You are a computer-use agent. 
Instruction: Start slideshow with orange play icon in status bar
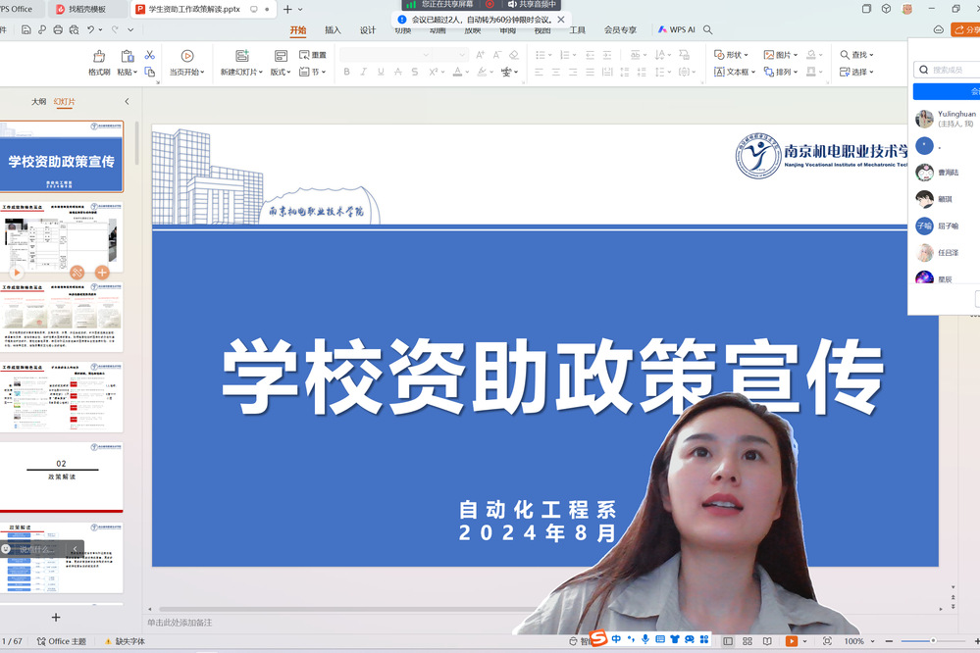pyautogui.click(x=791, y=641)
